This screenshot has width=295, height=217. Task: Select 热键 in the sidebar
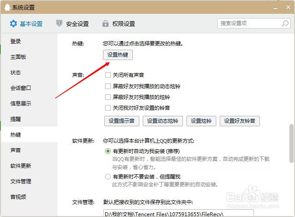[x=29, y=134]
